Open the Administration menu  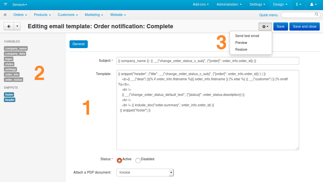[229, 4]
